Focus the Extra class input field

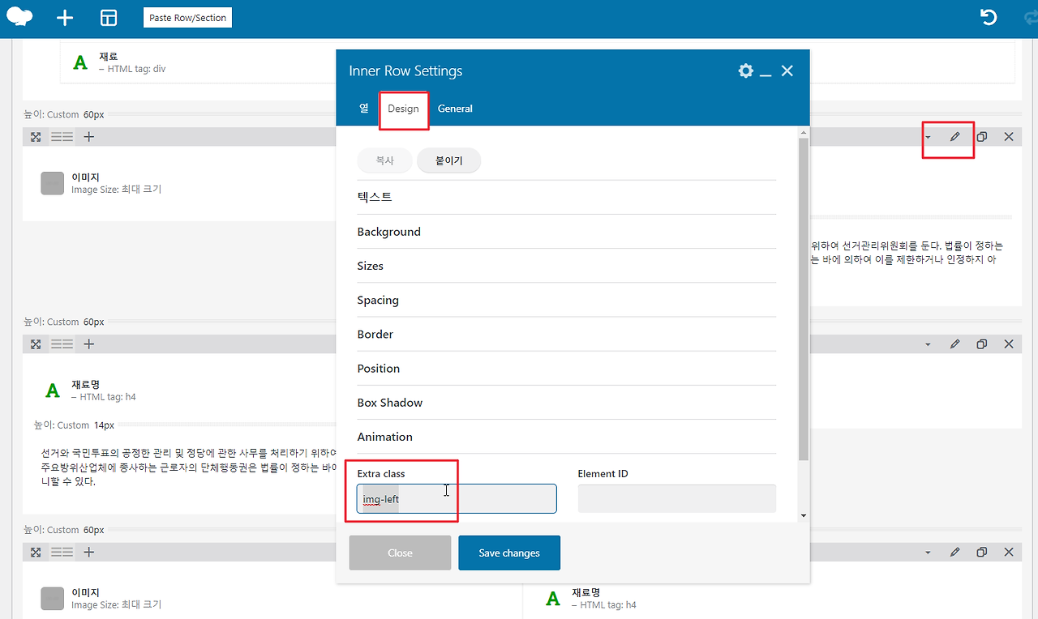[457, 498]
